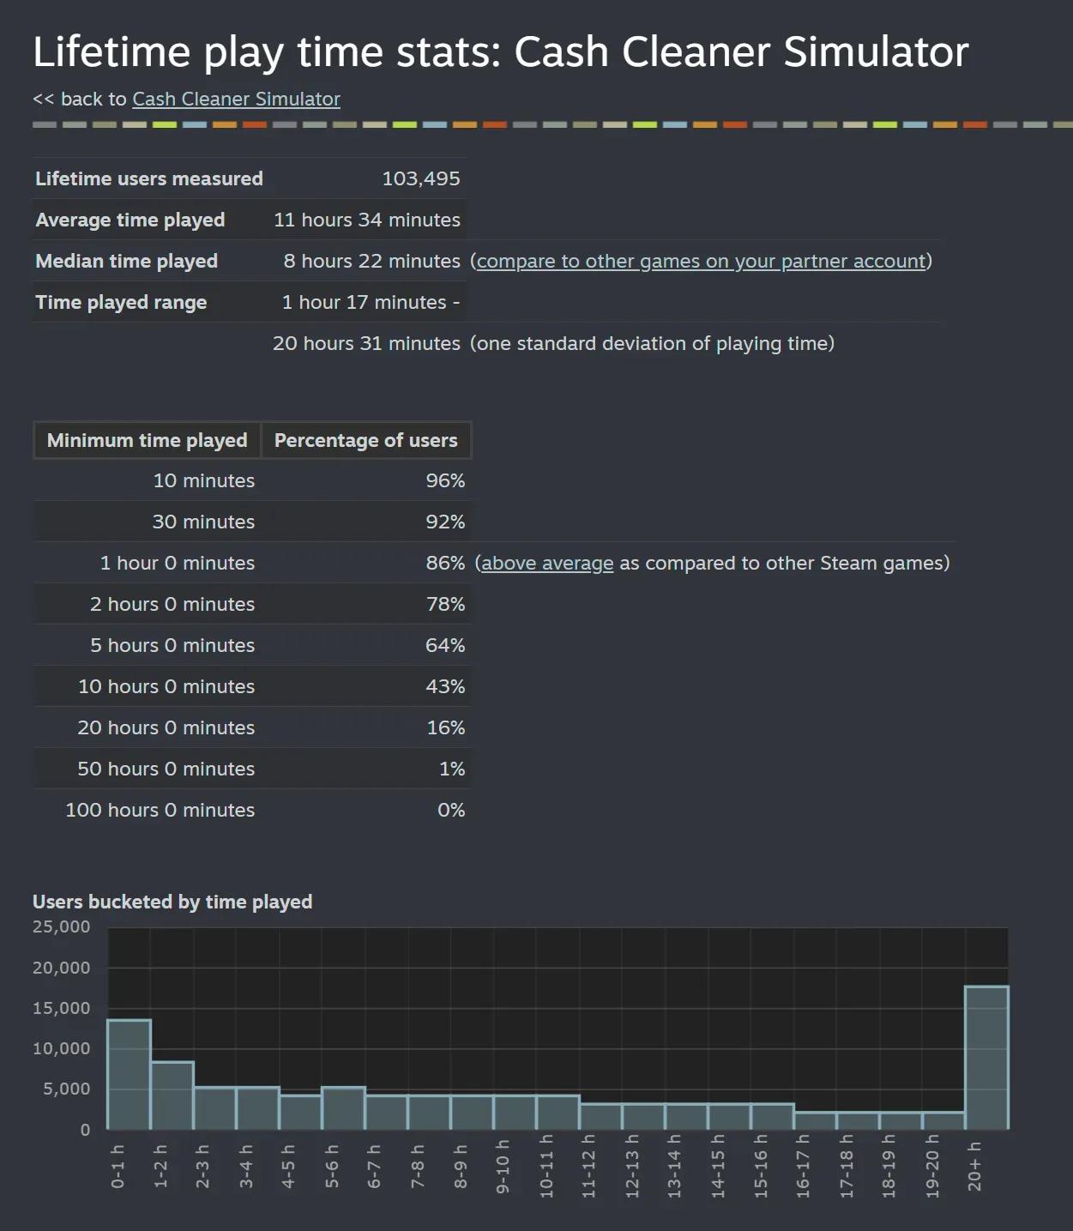The height and width of the screenshot is (1231, 1073).
Task: Select the Median time played value
Action: tap(372, 261)
